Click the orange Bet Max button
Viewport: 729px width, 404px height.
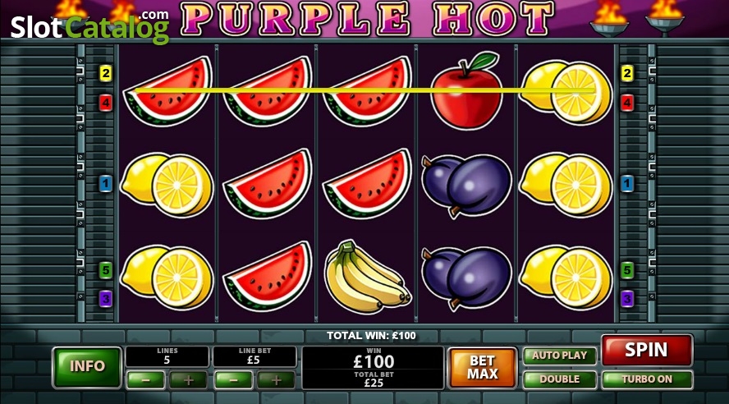point(482,367)
